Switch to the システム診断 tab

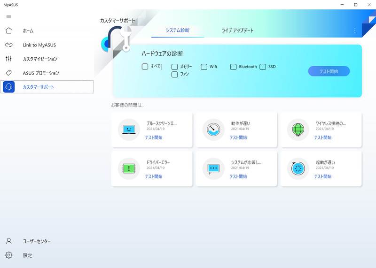tap(178, 31)
